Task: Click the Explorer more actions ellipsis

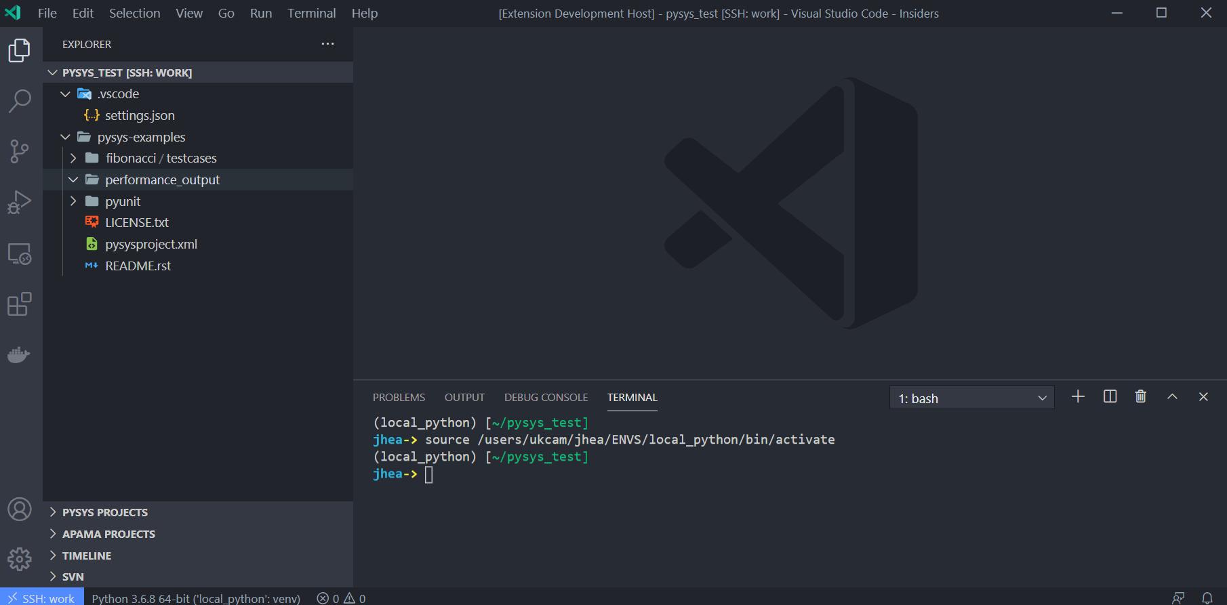Action: (x=328, y=44)
